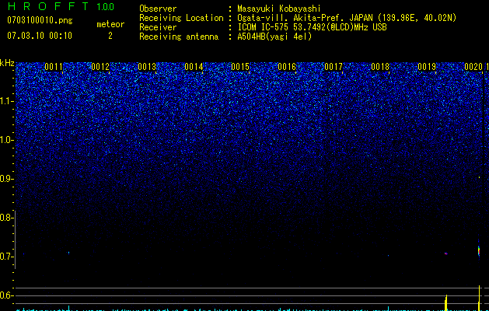Click the 0015 time marker
Image resolution: width=489 pixels, height=311 pixels.
[240, 67]
